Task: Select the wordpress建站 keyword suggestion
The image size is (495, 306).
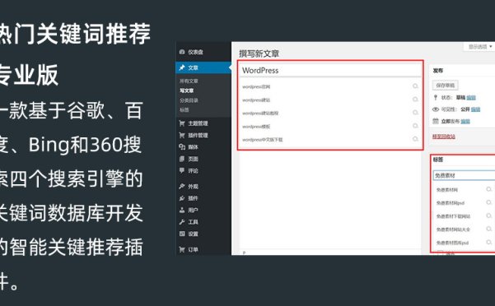Action: 256,100
